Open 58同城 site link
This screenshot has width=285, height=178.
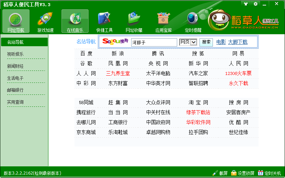pyautogui.click(x=86, y=103)
